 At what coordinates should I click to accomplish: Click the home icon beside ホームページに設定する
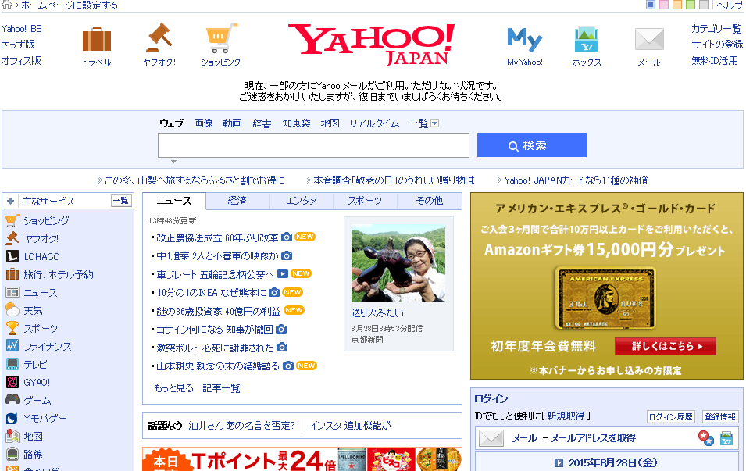[x=7, y=5]
